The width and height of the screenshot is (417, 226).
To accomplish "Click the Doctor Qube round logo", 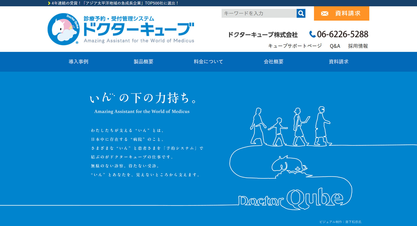I will click(64, 29).
